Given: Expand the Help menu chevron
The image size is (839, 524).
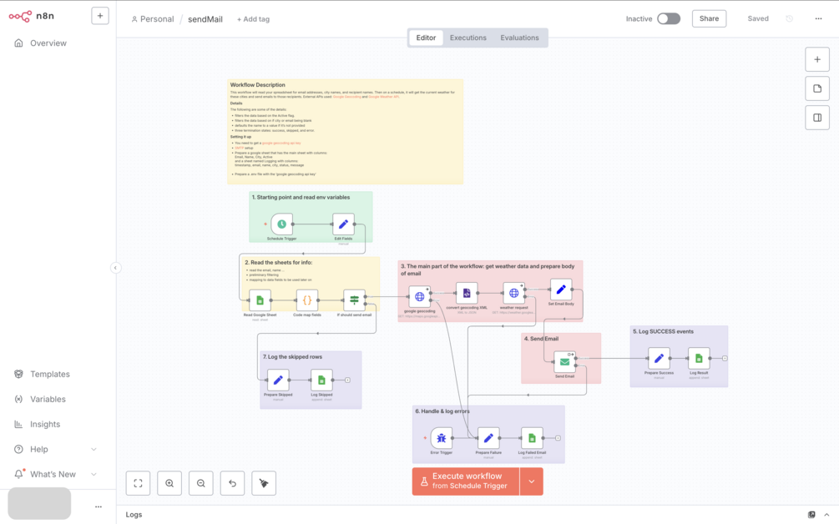Looking at the screenshot, I should [94, 449].
